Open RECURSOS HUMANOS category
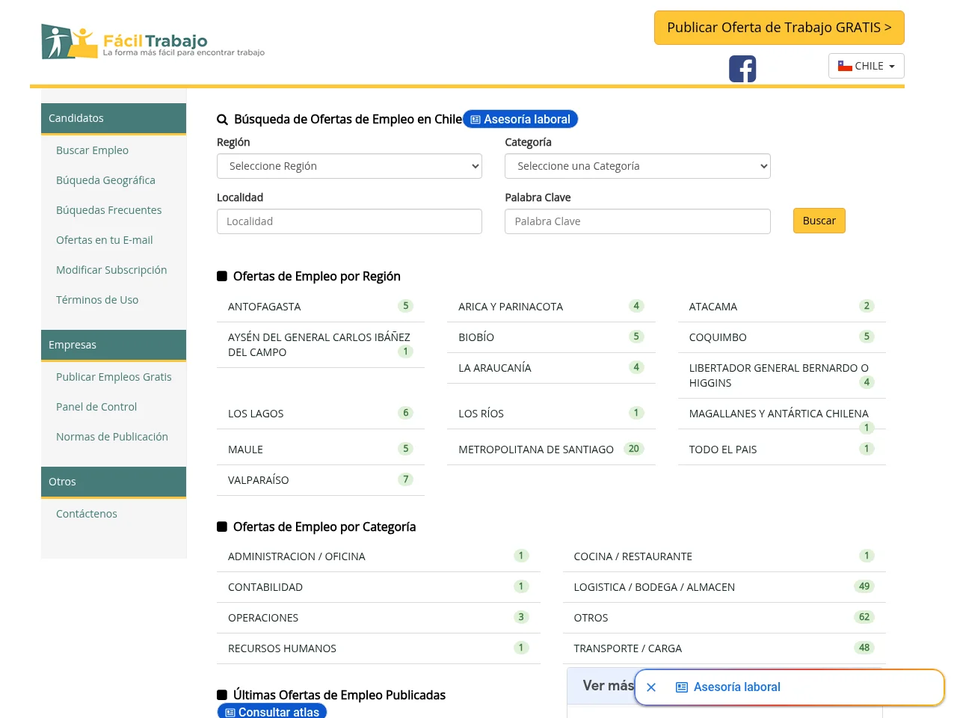The height and width of the screenshot is (718, 957). pyautogui.click(x=378, y=648)
